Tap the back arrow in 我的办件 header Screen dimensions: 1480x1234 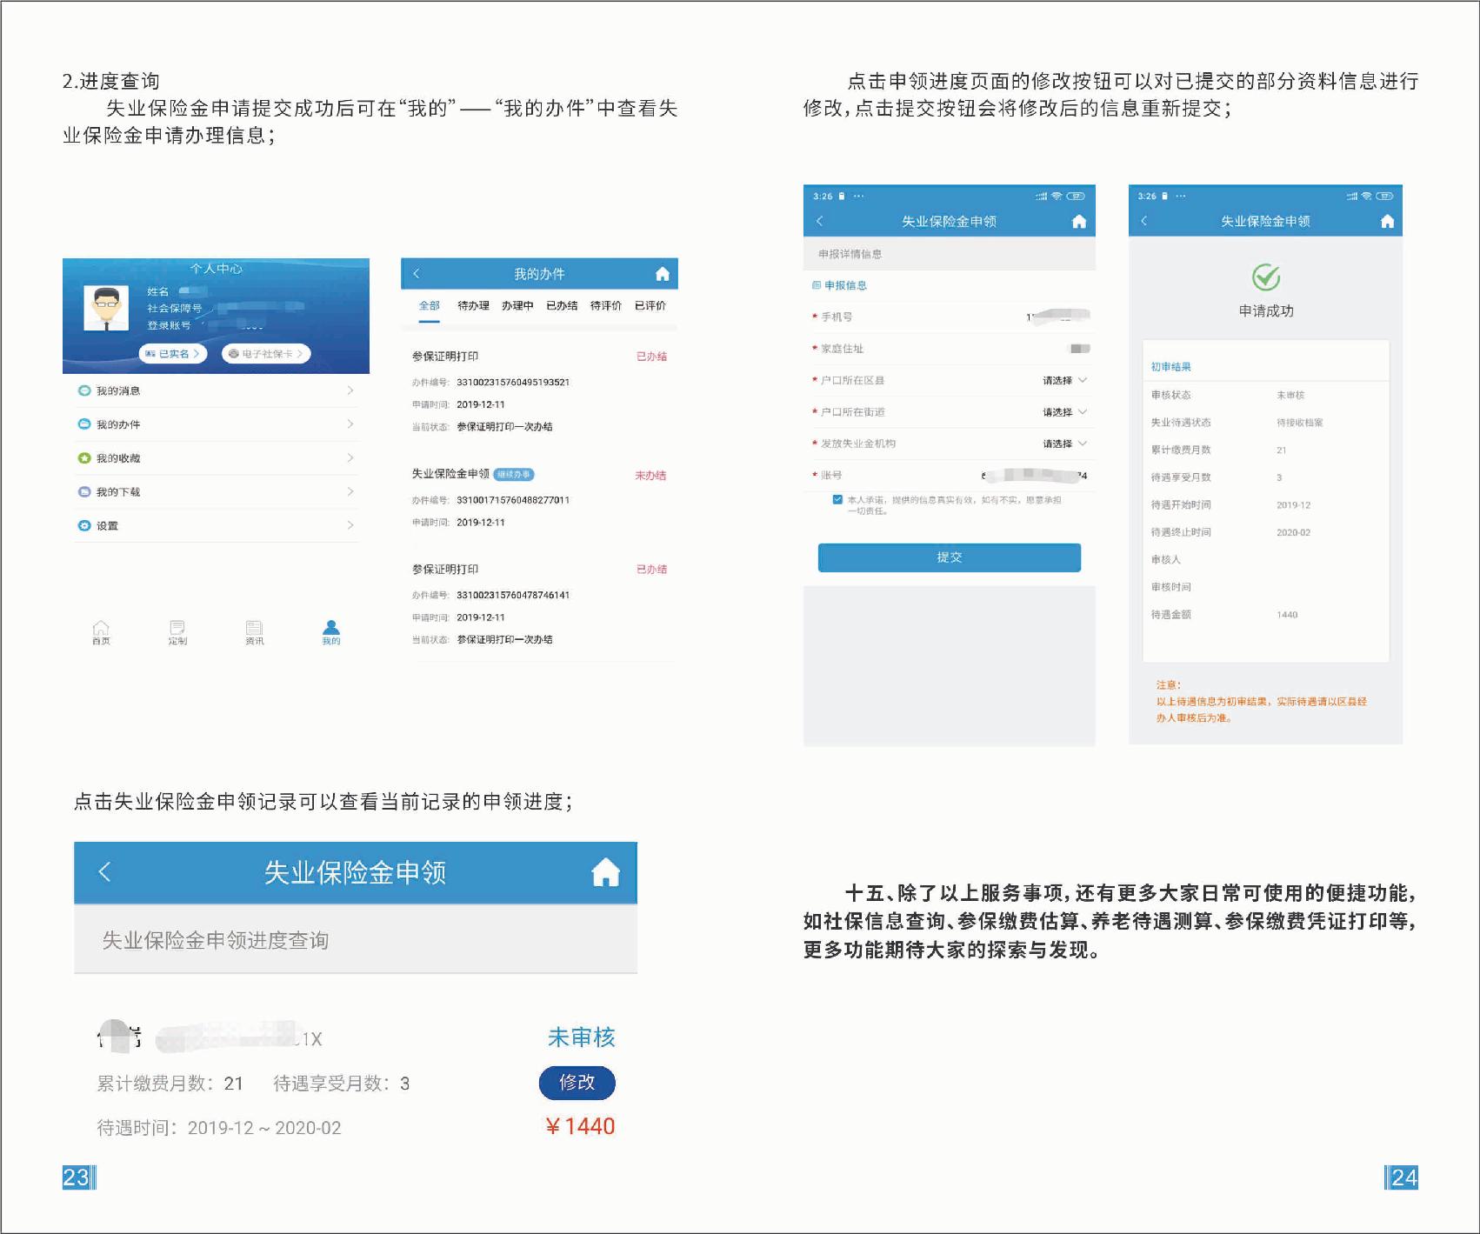[417, 274]
